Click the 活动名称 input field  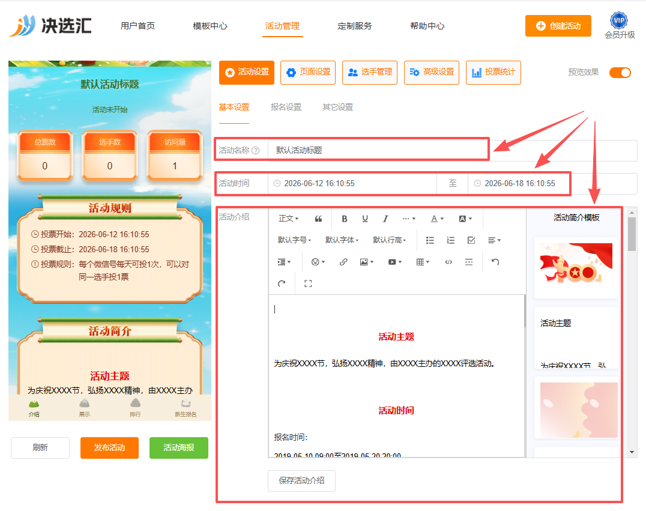point(452,150)
